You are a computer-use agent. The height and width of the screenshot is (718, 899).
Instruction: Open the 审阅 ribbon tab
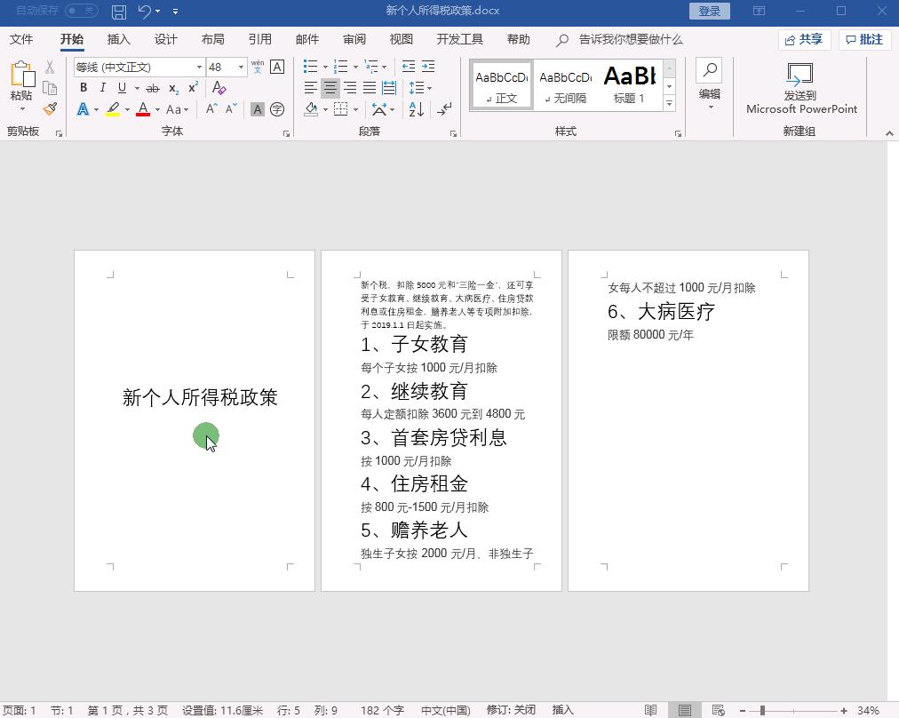pos(354,39)
